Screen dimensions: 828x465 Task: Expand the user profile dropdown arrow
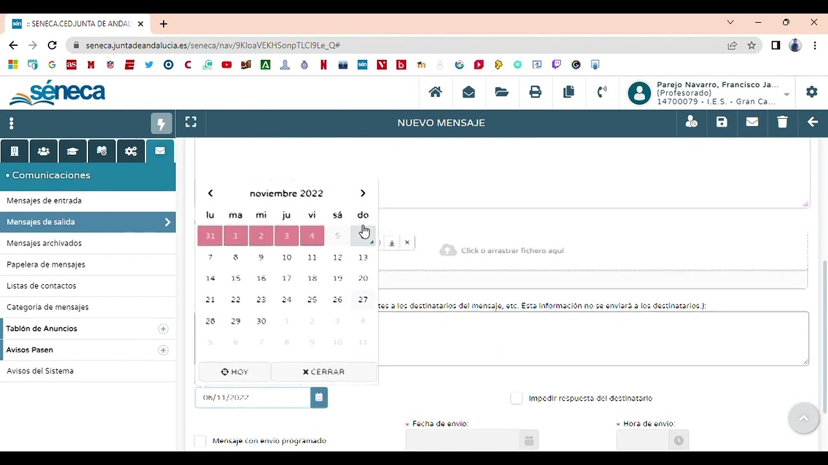[787, 94]
